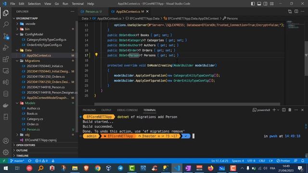Open EFCoreNET7App.csproj file
This screenshot has width=308, height=173.
tap(40, 140)
